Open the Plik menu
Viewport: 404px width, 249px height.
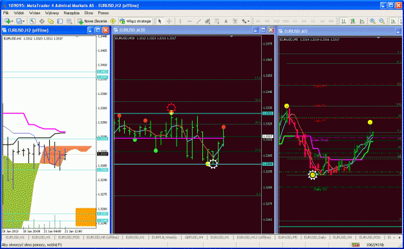(x=6, y=13)
